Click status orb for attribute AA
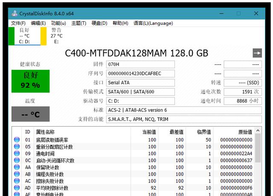 point(17,167)
